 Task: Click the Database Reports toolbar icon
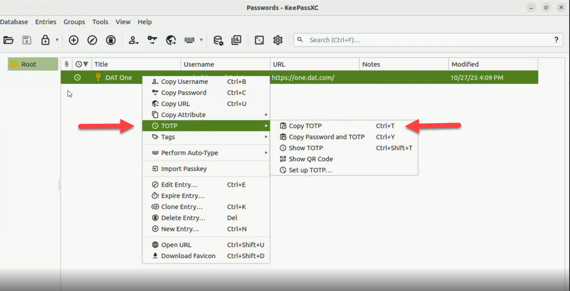tap(236, 40)
